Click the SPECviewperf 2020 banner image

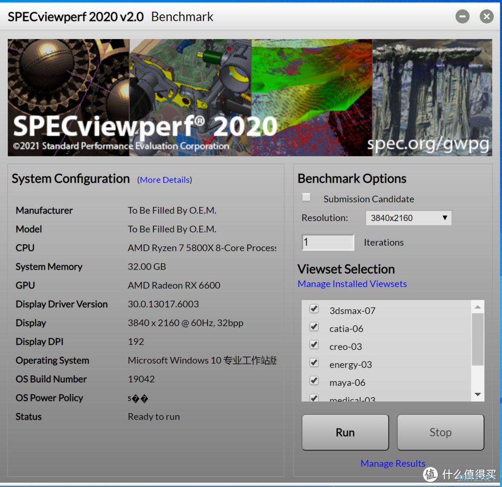point(250,98)
